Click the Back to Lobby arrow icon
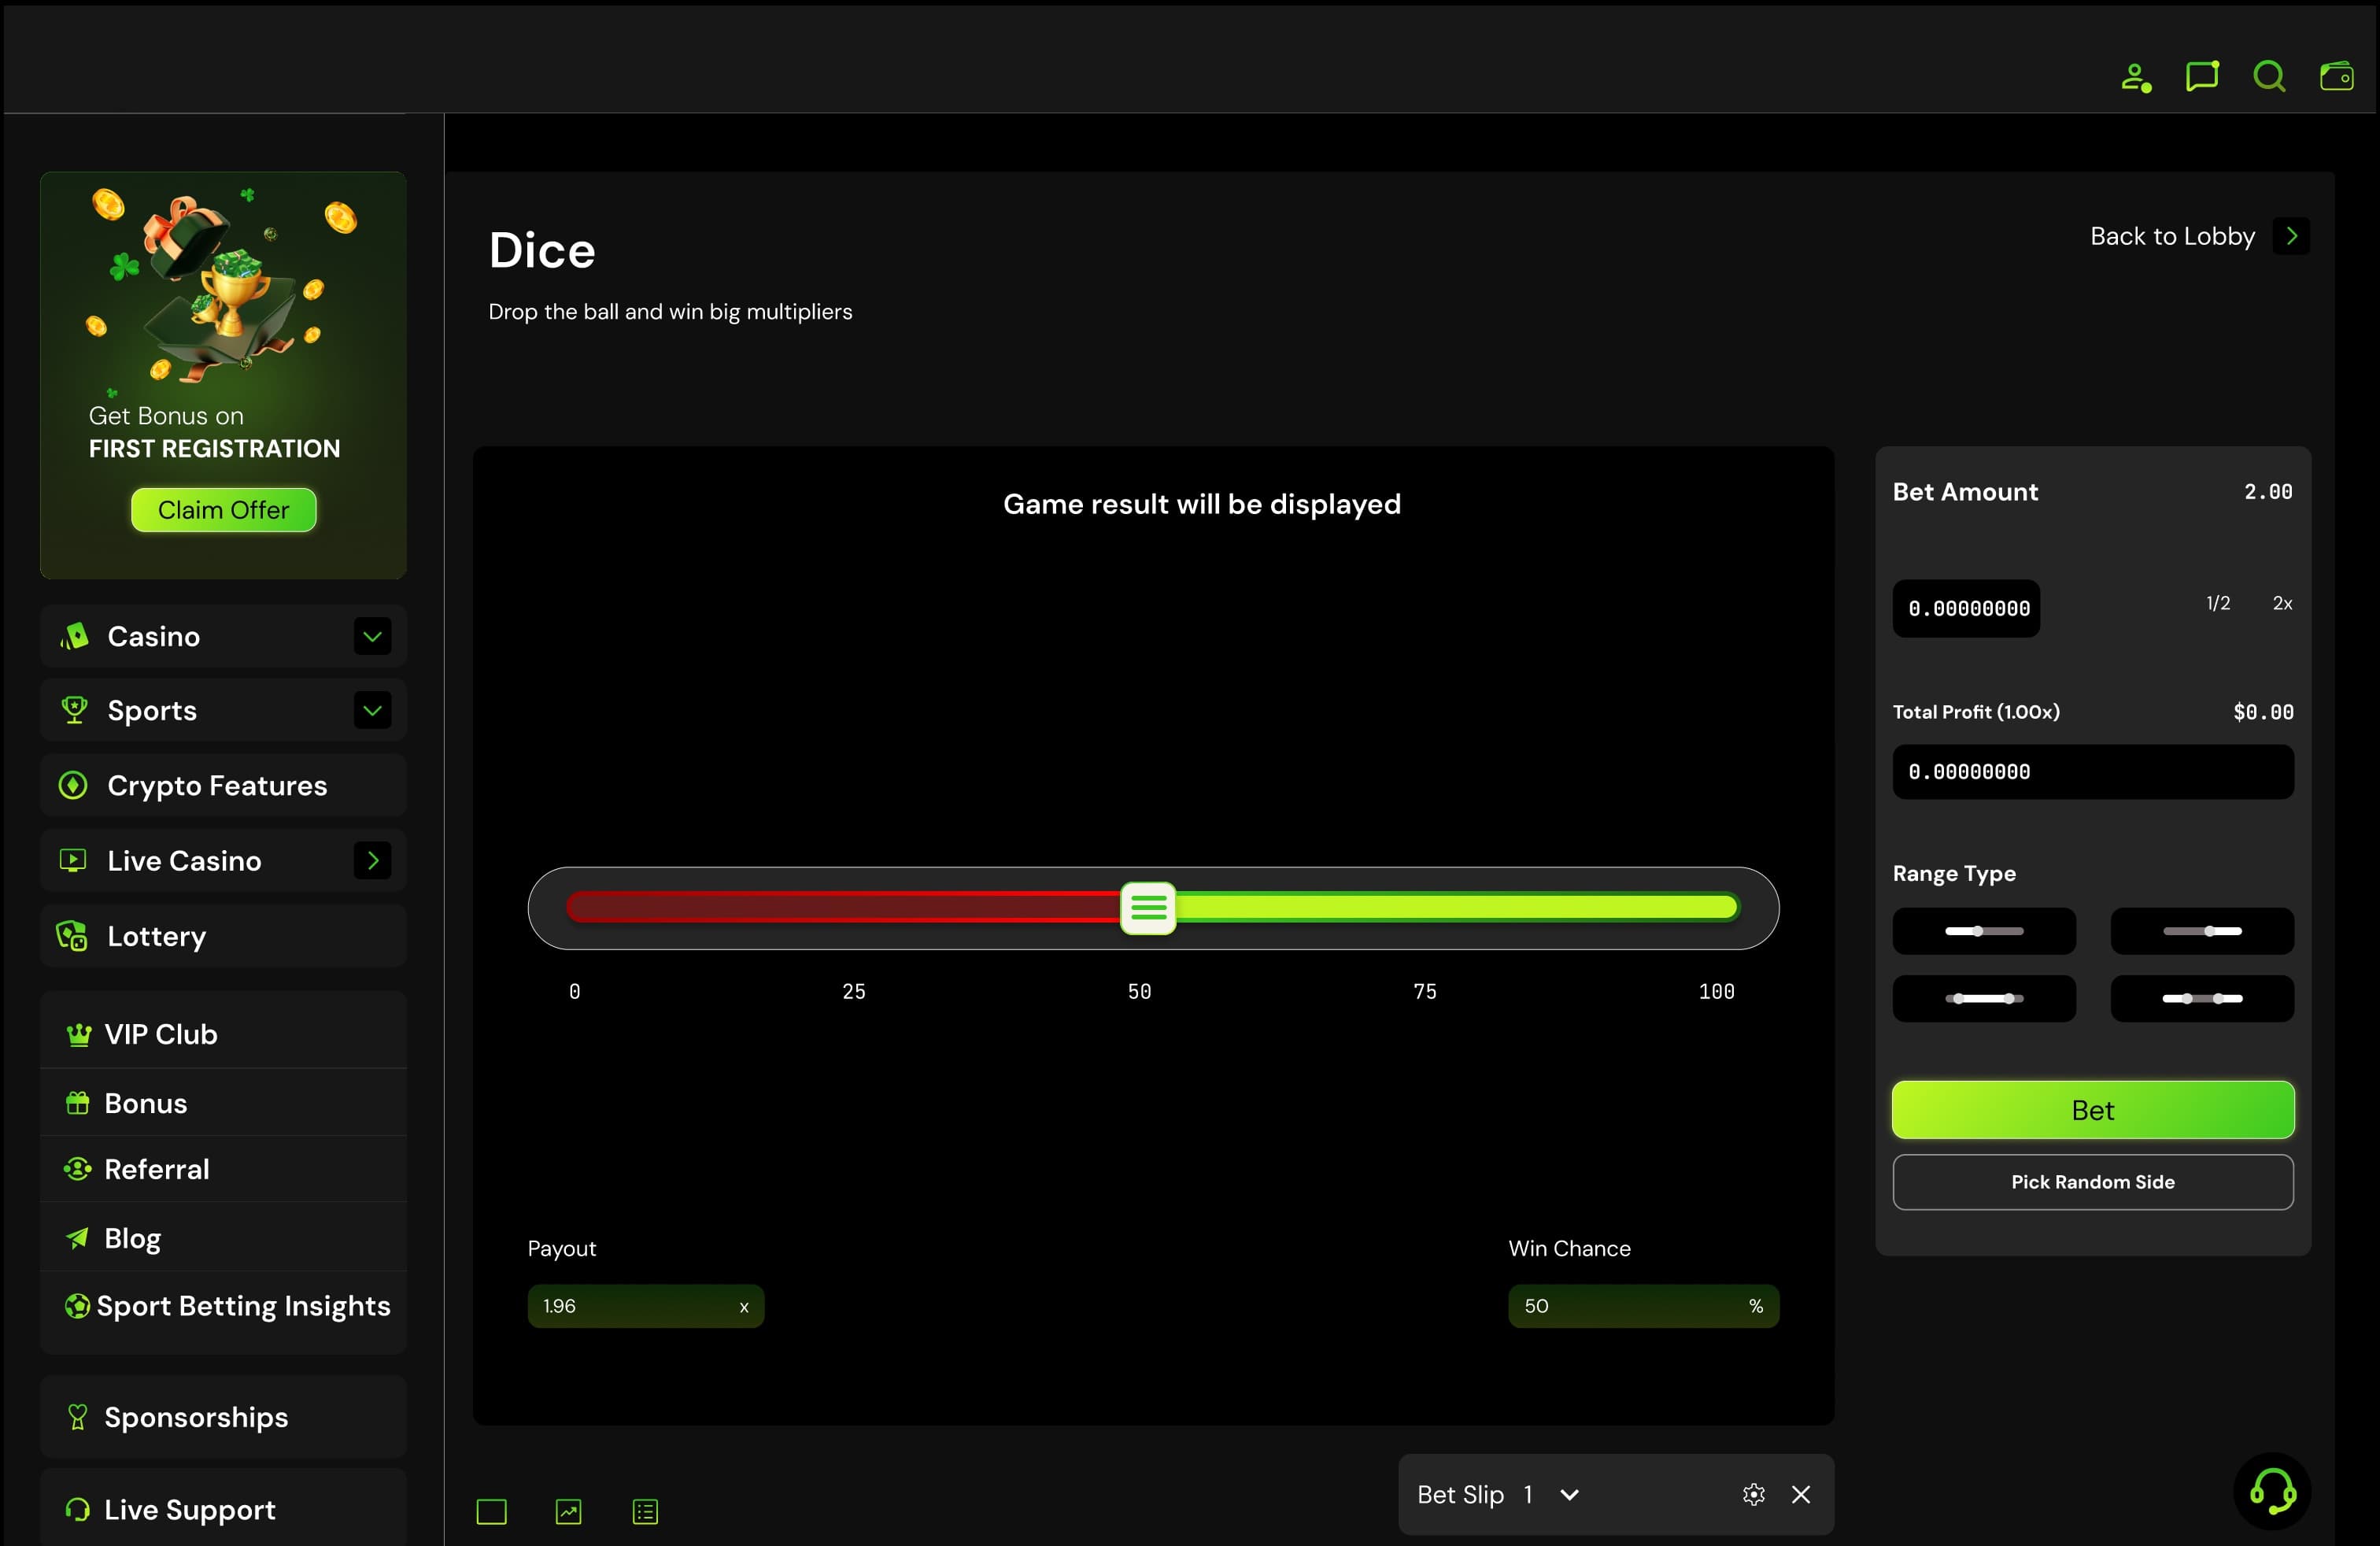 pos(2291,236)
